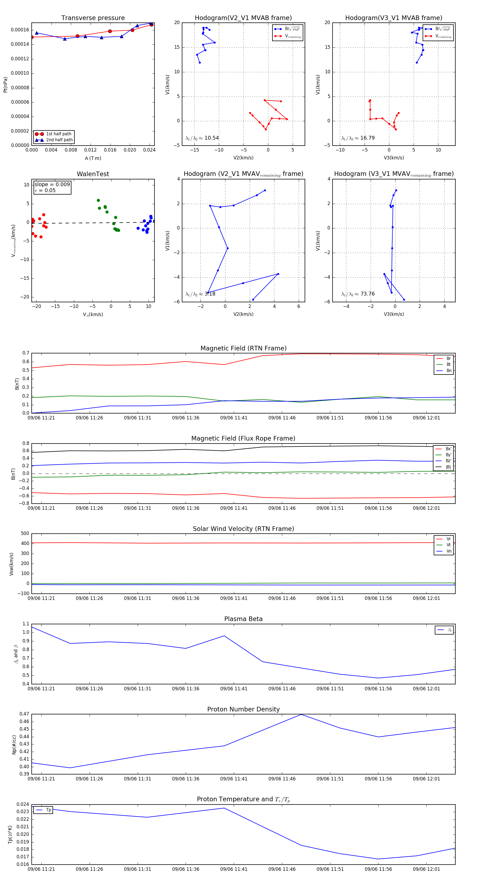This screenshot has height=893, width=487.
Task: Click the λ1/λ3 ≈ 73.76 annotation
Action: click(358, 294)
